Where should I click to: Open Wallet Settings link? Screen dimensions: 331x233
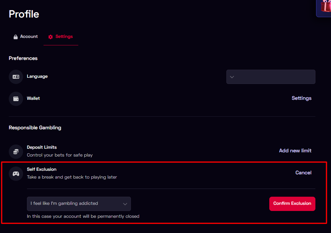pos(301,98)
